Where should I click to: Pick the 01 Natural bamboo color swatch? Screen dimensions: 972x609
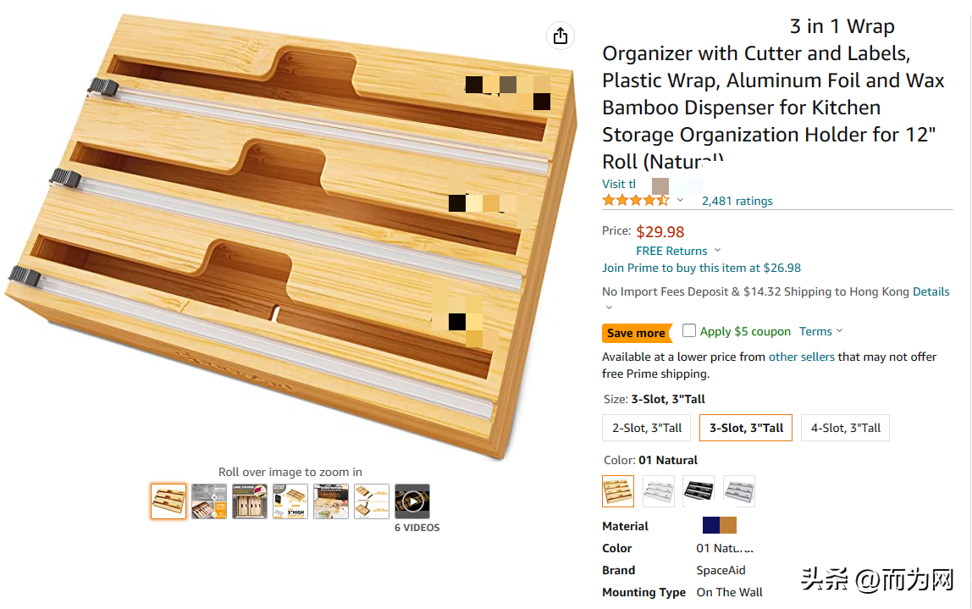click(x=618, y=491)
